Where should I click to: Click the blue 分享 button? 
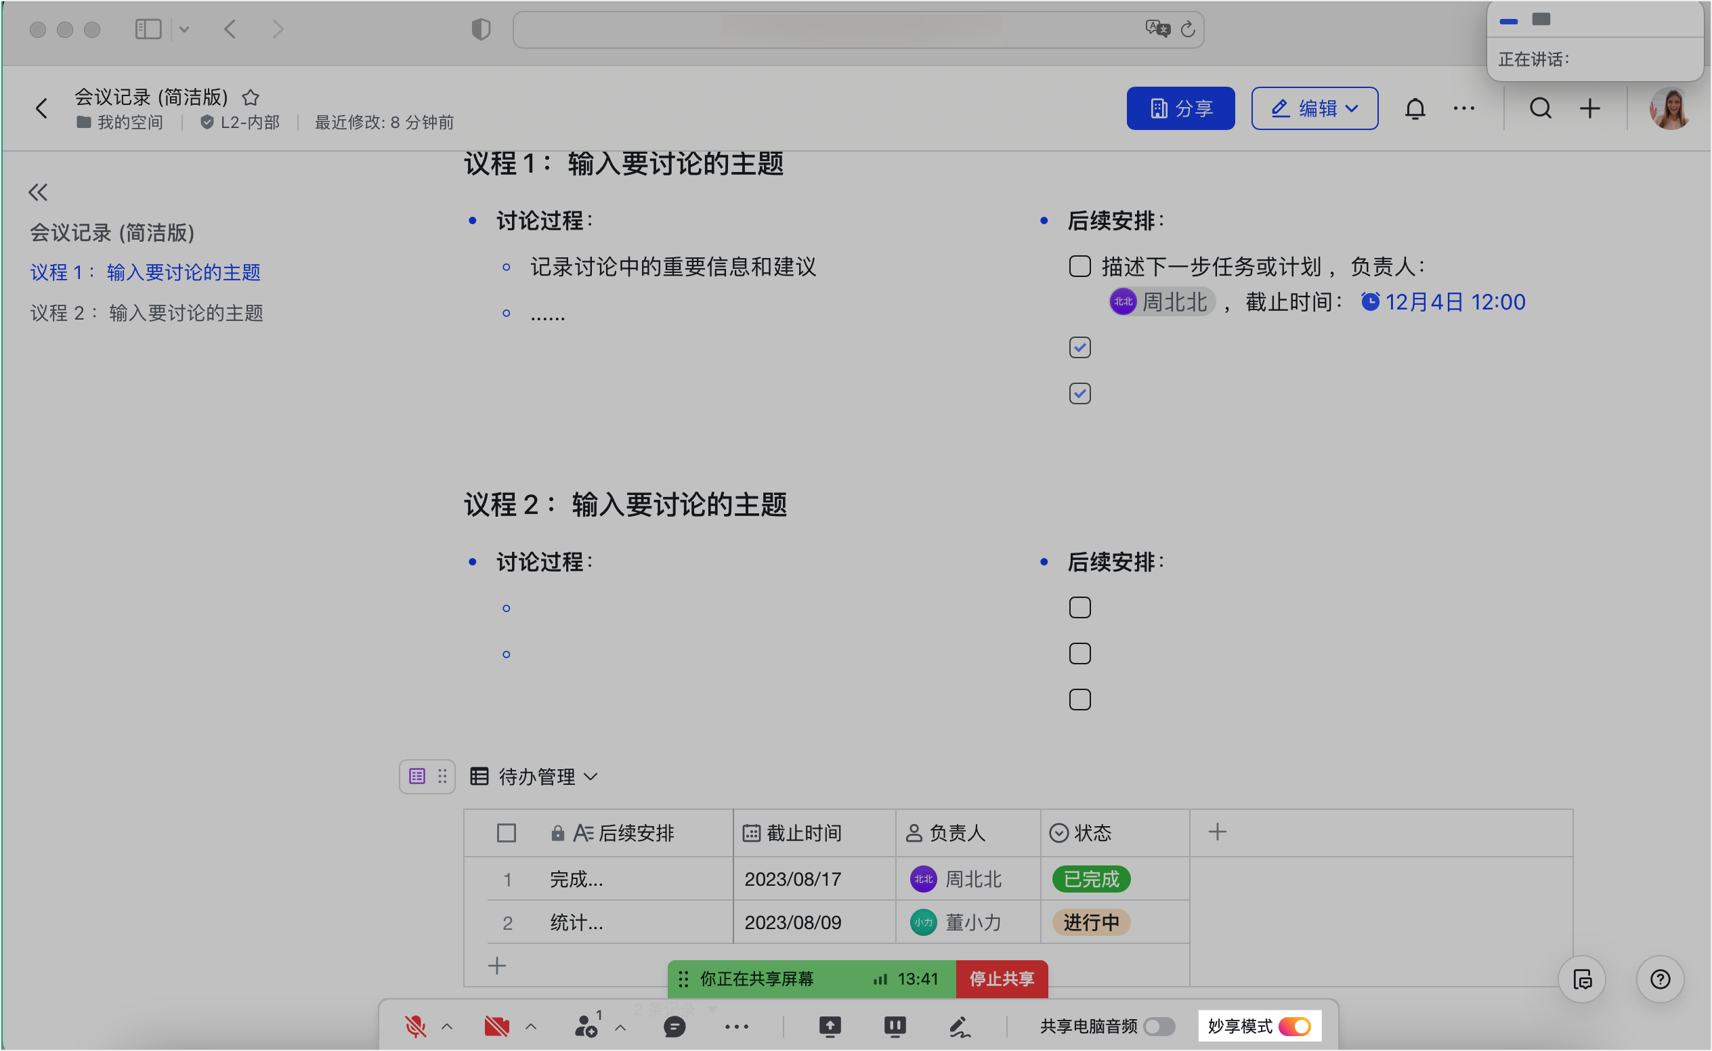point(1180,108)
